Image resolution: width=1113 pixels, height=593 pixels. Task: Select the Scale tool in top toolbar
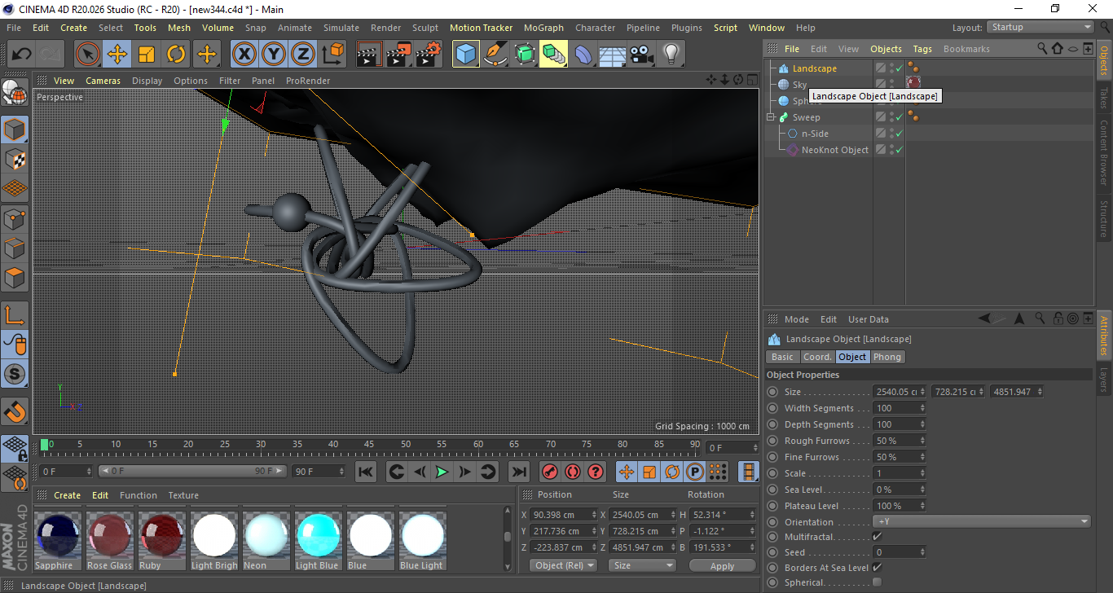pos(147,55)
